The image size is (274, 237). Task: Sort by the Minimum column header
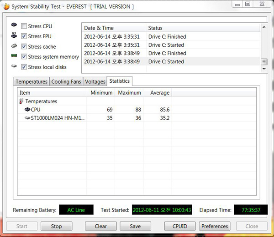pyautogui.click(x=100, y=93)
